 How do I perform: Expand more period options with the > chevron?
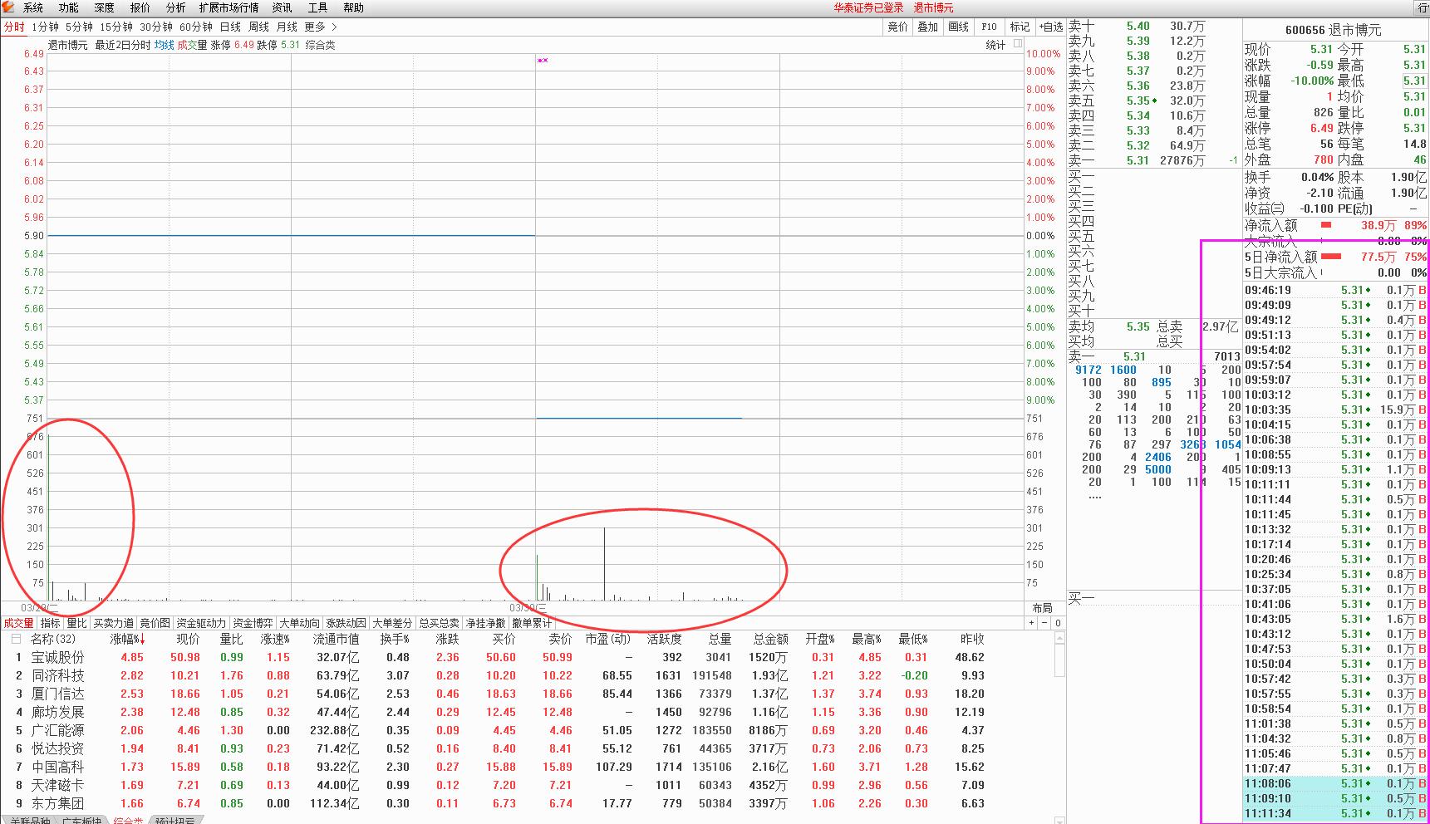click(x=334, y=27)
